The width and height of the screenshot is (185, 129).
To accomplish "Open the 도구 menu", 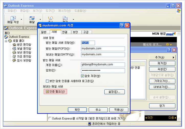I will coord(50,11).
